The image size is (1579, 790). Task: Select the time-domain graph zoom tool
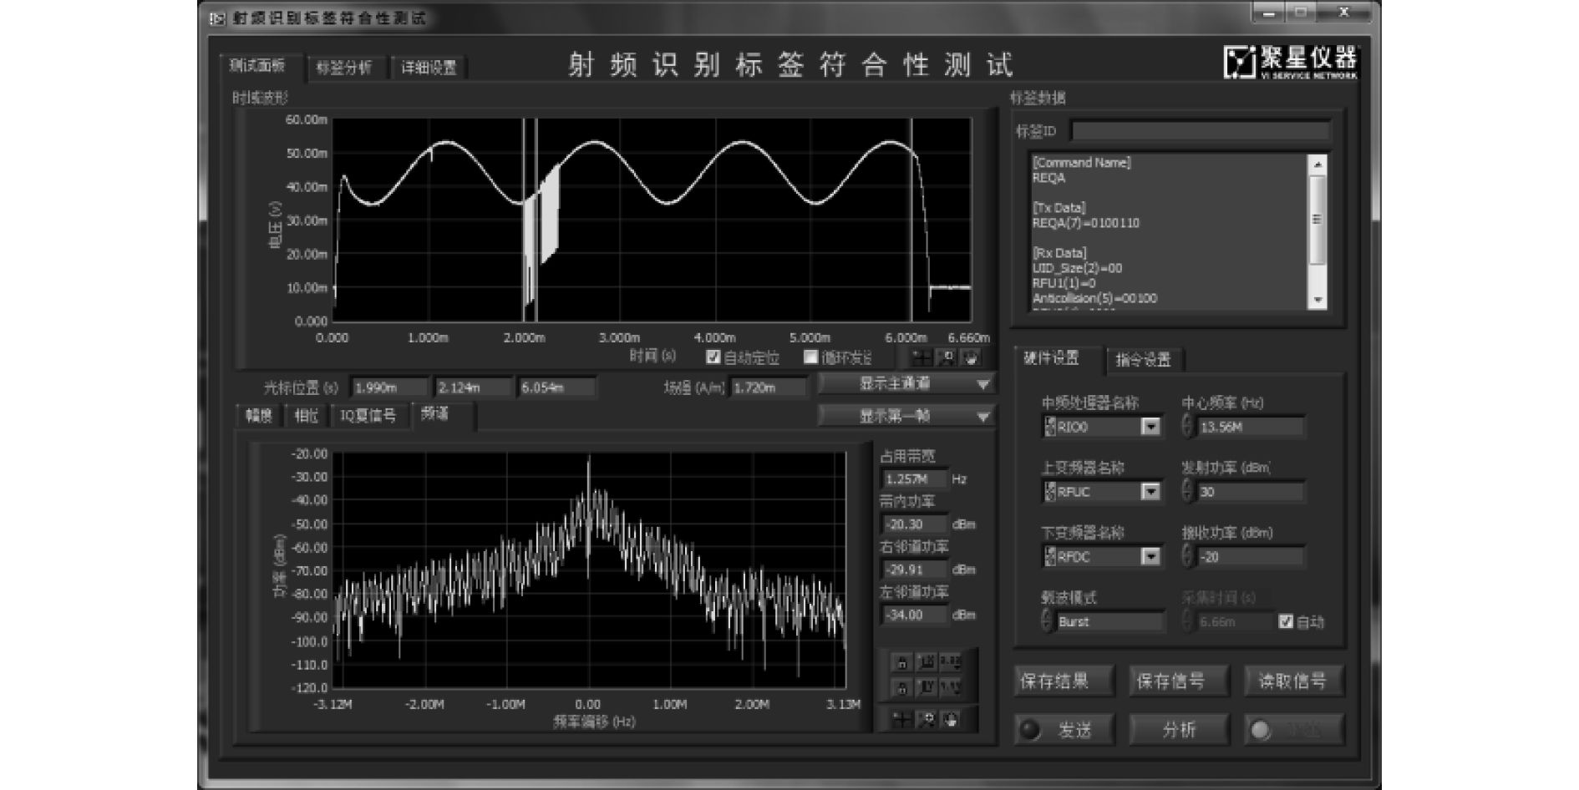pyautogui.click(x=947, y=358)
